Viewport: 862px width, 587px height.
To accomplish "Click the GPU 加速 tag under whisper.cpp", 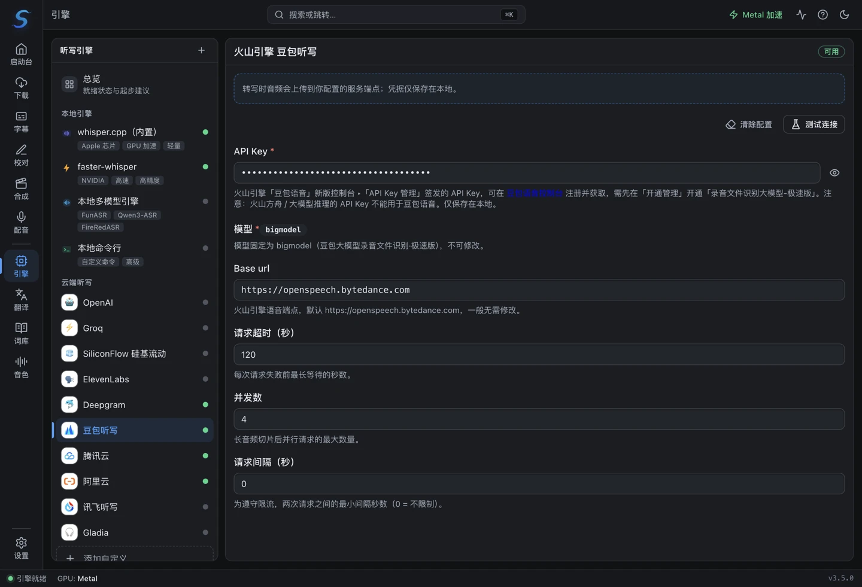I will 141,146.
